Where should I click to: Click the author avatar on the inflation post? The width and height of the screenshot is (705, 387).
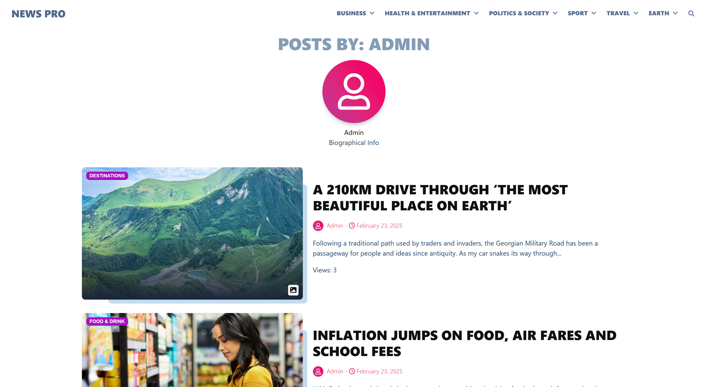click(318, 371)
